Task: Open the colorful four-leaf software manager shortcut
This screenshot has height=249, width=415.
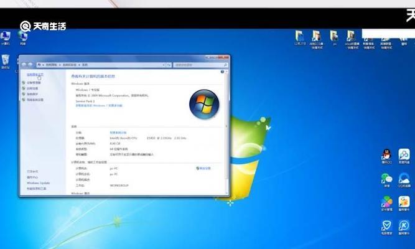Action: [386, 204]
